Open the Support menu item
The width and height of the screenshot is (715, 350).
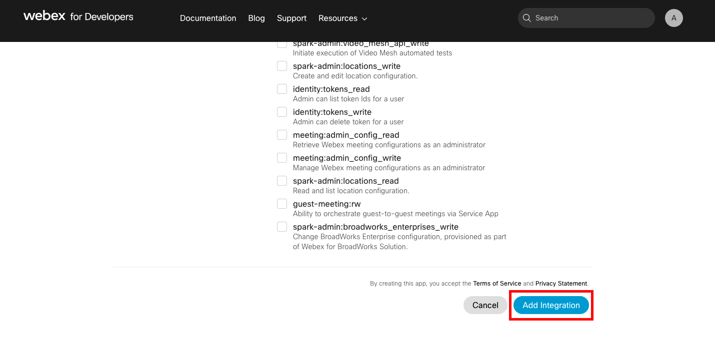(x=291, y=18)
